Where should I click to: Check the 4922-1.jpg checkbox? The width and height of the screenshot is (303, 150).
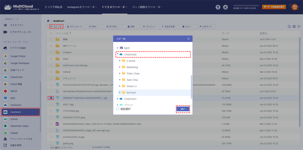51,104
